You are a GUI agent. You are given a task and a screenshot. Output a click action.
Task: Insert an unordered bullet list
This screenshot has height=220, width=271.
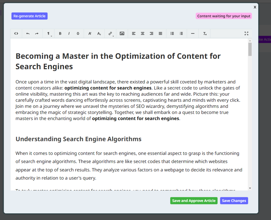(172, 34)
